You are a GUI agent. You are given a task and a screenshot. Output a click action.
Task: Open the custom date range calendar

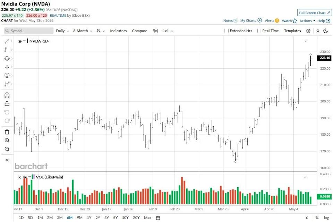[158, 218]
